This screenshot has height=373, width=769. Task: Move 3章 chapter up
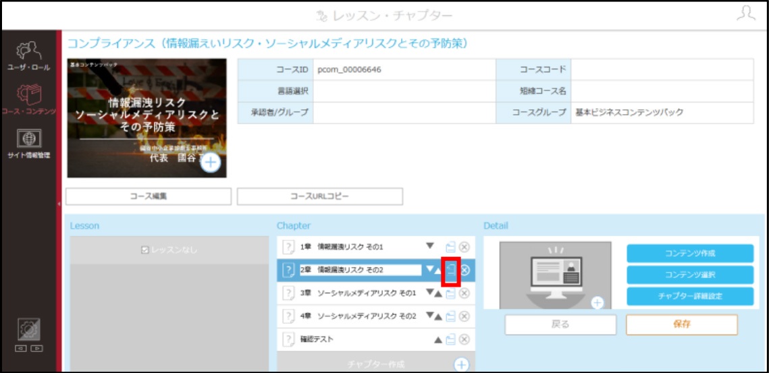coord(438,293)
